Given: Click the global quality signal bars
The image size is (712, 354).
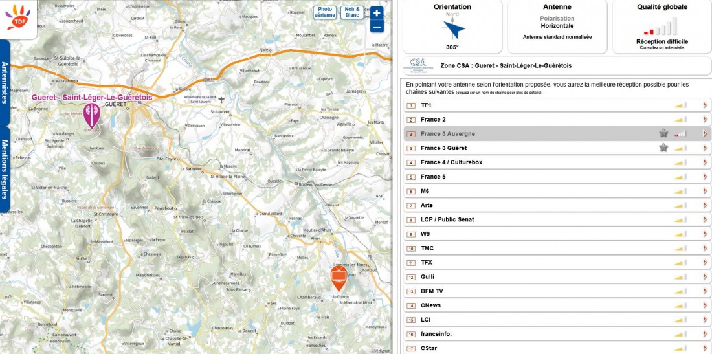Looking at the screenshot, I should tap(660, 27).
